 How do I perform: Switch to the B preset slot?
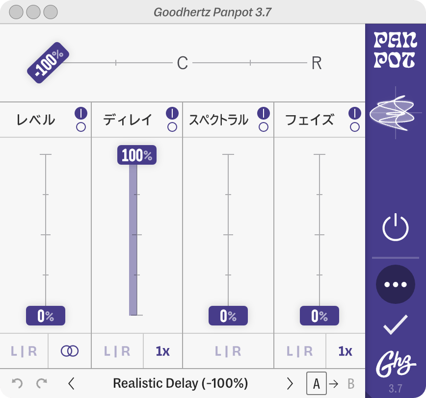tap(351, 384)
